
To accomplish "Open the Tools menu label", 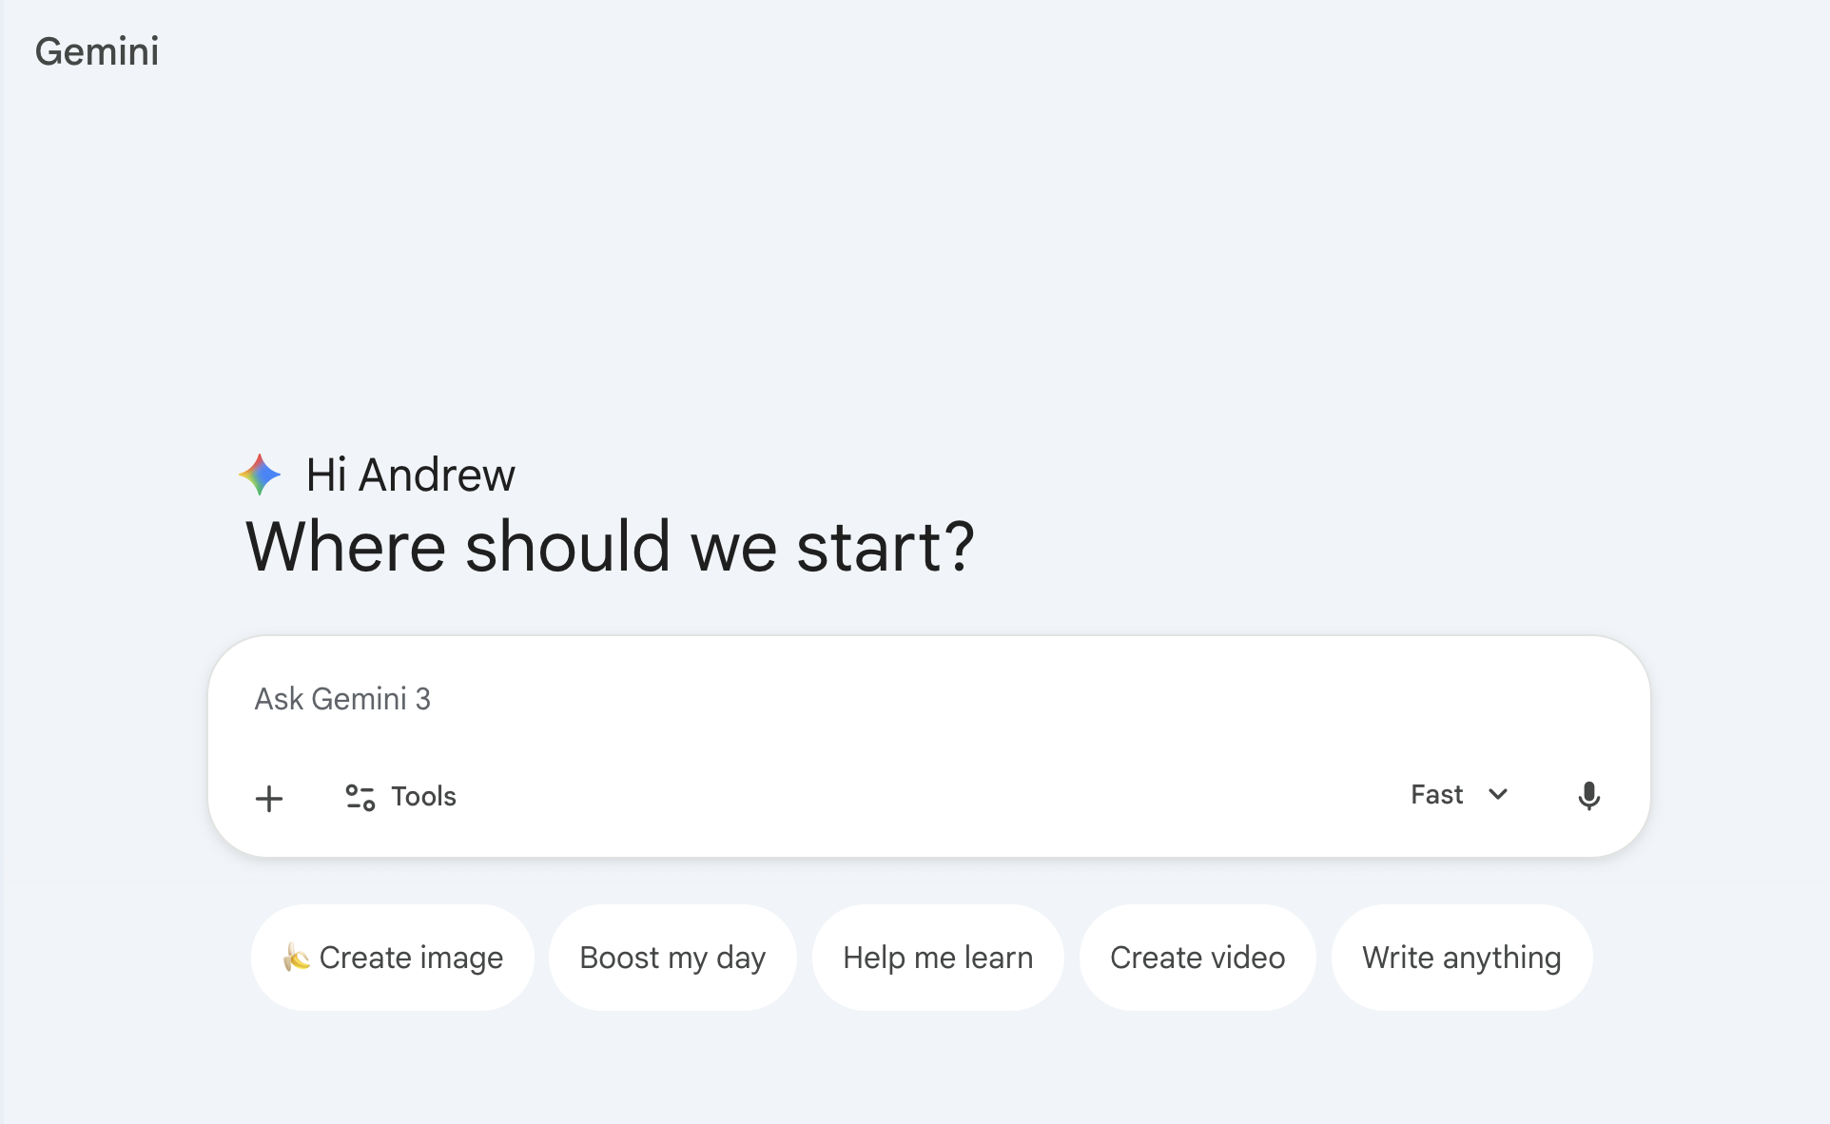I will click(x=424, y=797).
